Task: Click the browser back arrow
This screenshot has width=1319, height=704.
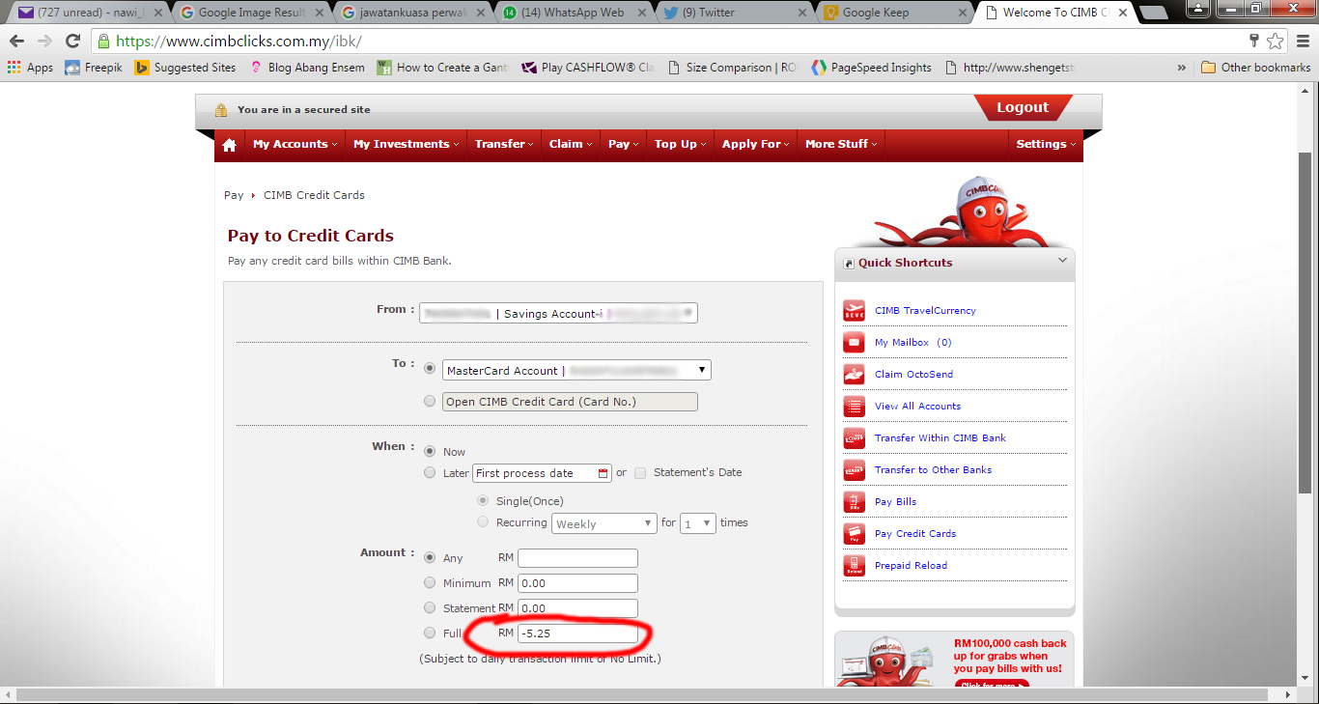Action: click(x=16, y=42)
